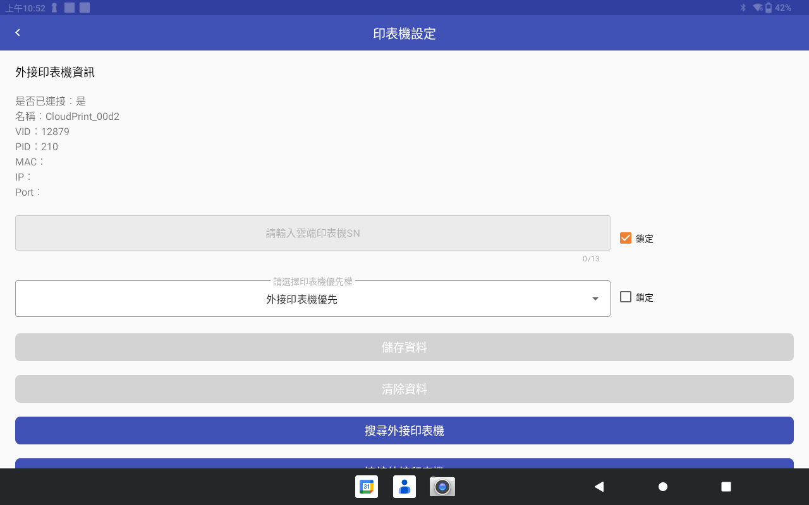Launch the camera app from taskbar
Image resolution: width=809 pixels, height=505 pixels.
click(442, 487)
